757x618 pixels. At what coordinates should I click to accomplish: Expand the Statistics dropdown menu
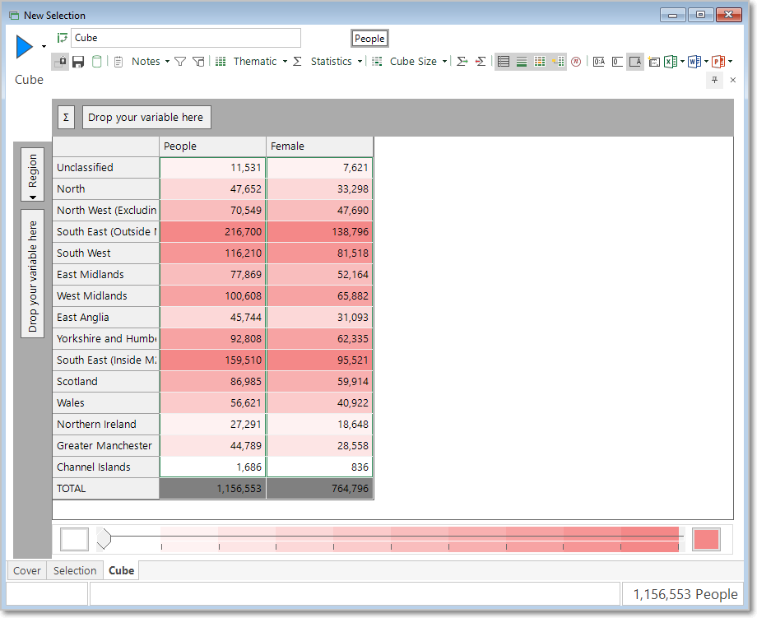pyautogui.click(x=360, y=62)
